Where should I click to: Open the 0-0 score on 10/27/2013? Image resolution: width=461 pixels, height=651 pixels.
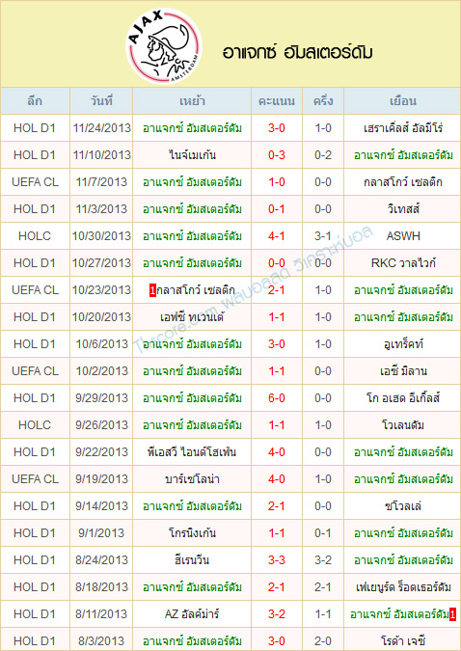pyautogui.click(x=277, y=262)
